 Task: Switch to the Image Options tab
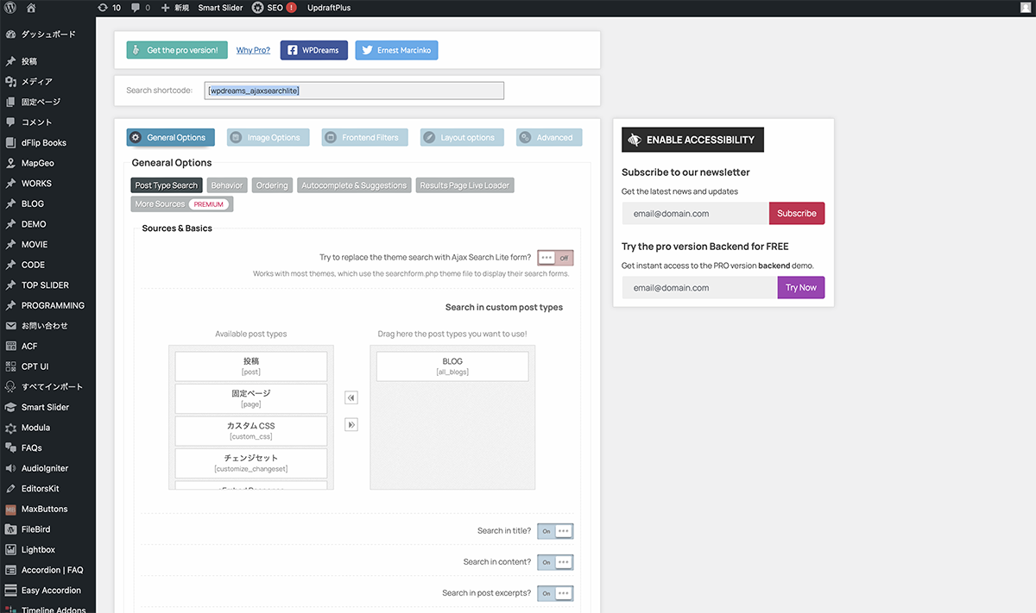[x=268, y=137]
